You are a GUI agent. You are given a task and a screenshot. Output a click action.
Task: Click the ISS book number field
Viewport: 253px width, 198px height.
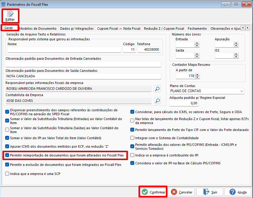pos(224,55)
